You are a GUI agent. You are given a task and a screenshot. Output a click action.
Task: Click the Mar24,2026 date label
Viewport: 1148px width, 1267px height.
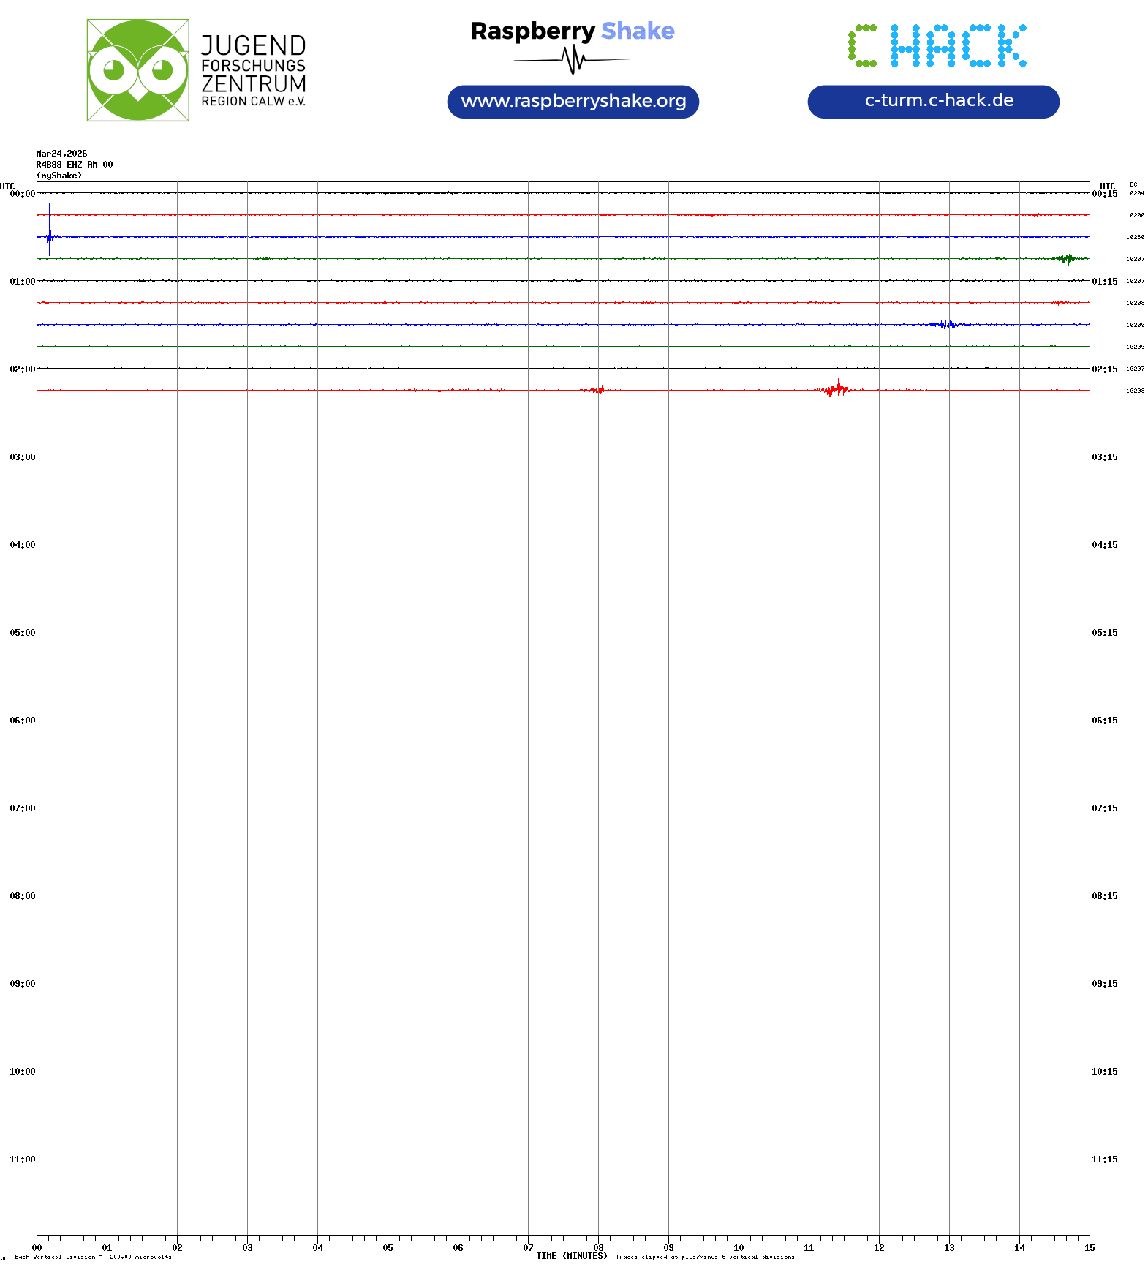(x=61, y=154)
